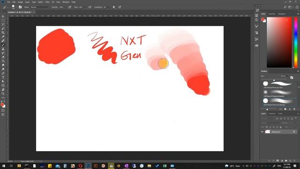Create a new layer with bottom icon
300x169 pixels.
coord(290,161)
